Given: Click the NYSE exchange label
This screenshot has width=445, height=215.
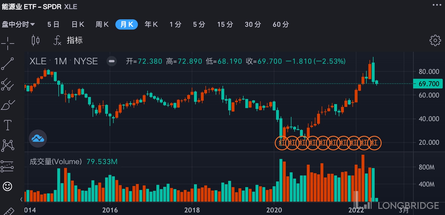Looking at the screenshot, I should (86, 61).
